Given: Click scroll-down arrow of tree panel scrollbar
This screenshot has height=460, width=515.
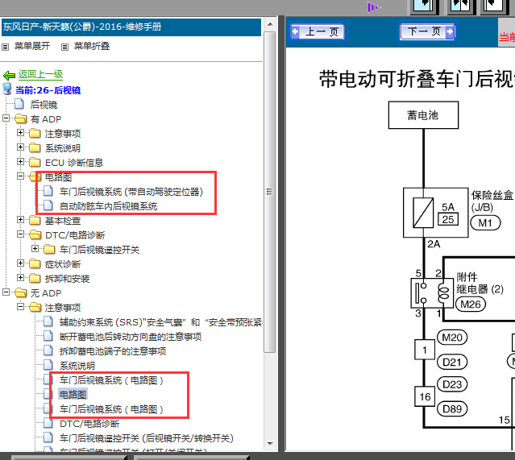Looking at the screenshot, I should pyautogui.click(x=270, y=444).
